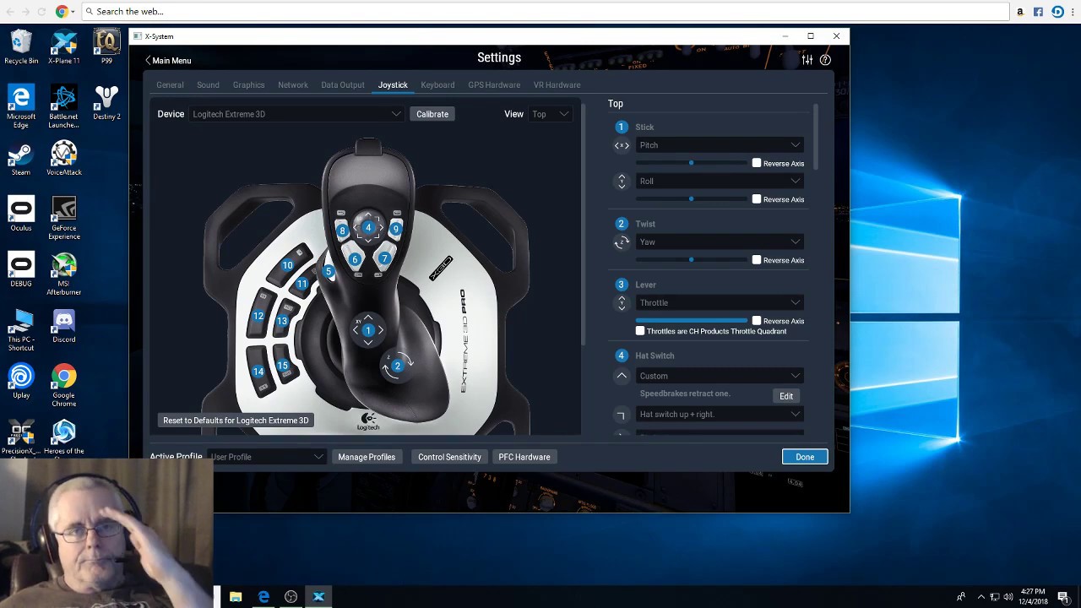Viewport: 1081px width, 608px height.
Task: Select joystick base button 14 marker
Action: click(258, 372)
